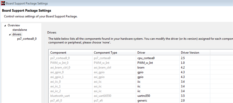Select driver version 4.2 for bram

click(x=195, y=68)
